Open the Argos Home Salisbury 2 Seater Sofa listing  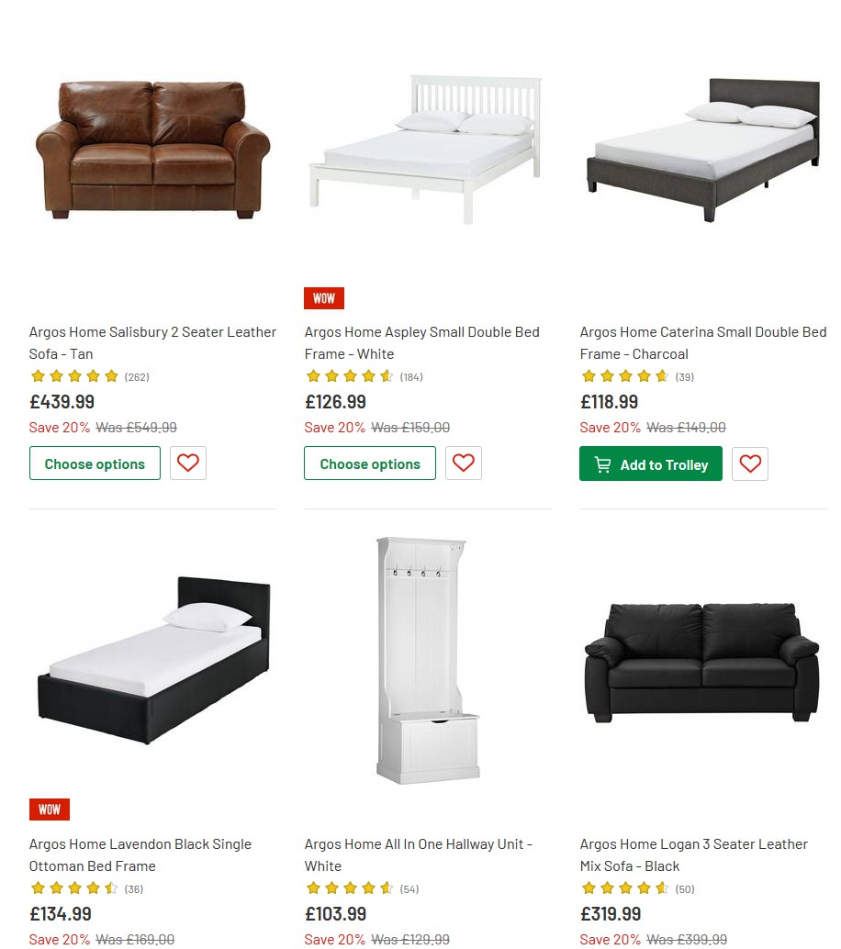152,342
